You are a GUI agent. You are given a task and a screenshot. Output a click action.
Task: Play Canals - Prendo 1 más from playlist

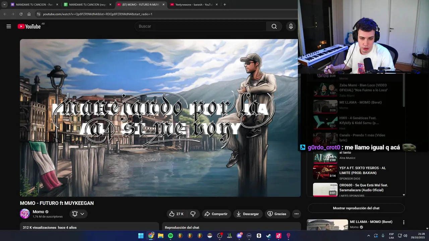[356, 139]
